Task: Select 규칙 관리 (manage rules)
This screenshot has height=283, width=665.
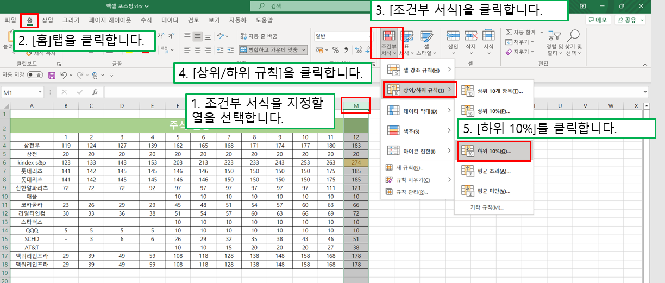Action: pyautogui.click(x=418, y=192)
